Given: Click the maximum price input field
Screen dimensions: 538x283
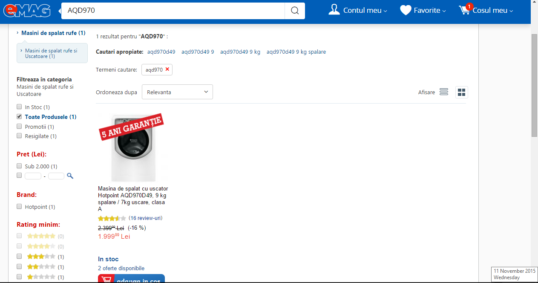Looking at the screenshot, I should 56,176.
